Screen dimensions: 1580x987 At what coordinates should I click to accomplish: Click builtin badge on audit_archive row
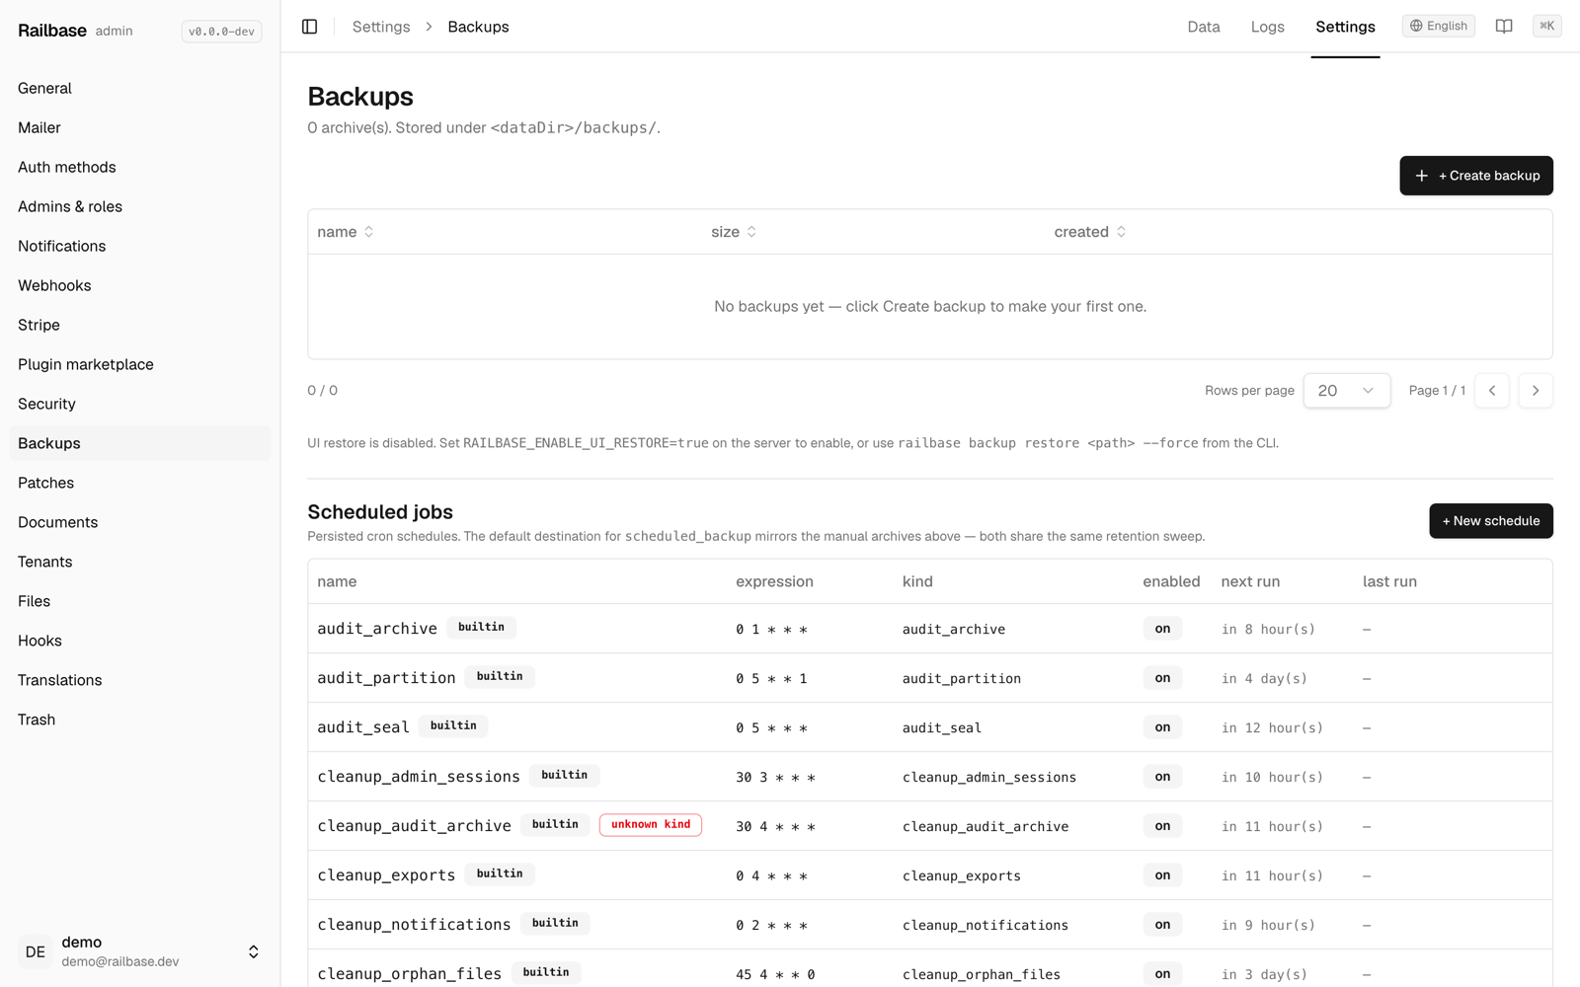[x=481, y=628]
